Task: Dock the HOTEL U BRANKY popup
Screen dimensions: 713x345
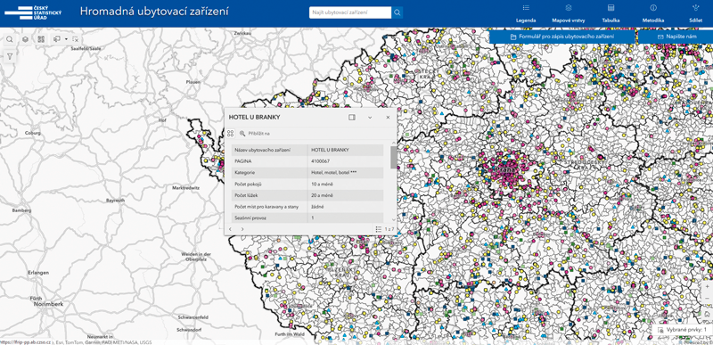Action: 351,118
